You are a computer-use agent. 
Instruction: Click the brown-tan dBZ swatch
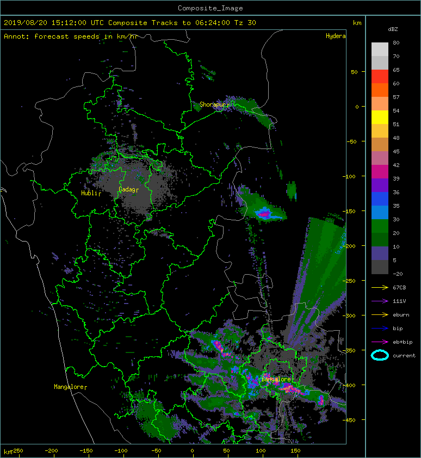[380, 145]
